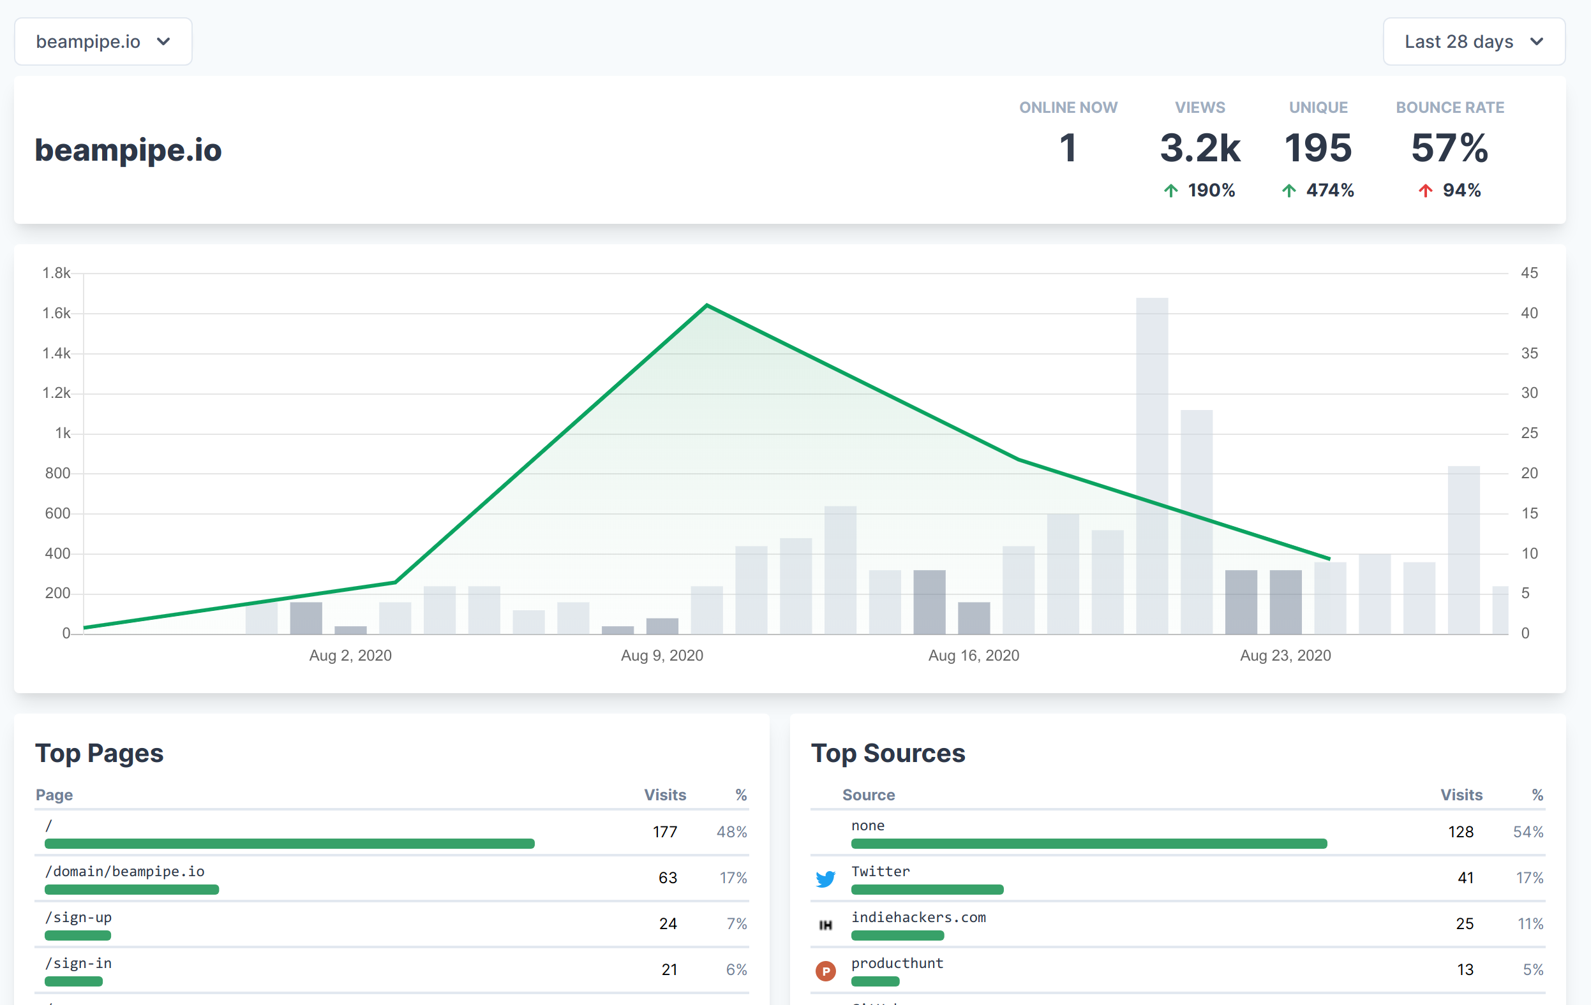Viewport: 1591px width, 1005px height.
Task: Click the Twitter bird icon
Action: tap(825, 879)
